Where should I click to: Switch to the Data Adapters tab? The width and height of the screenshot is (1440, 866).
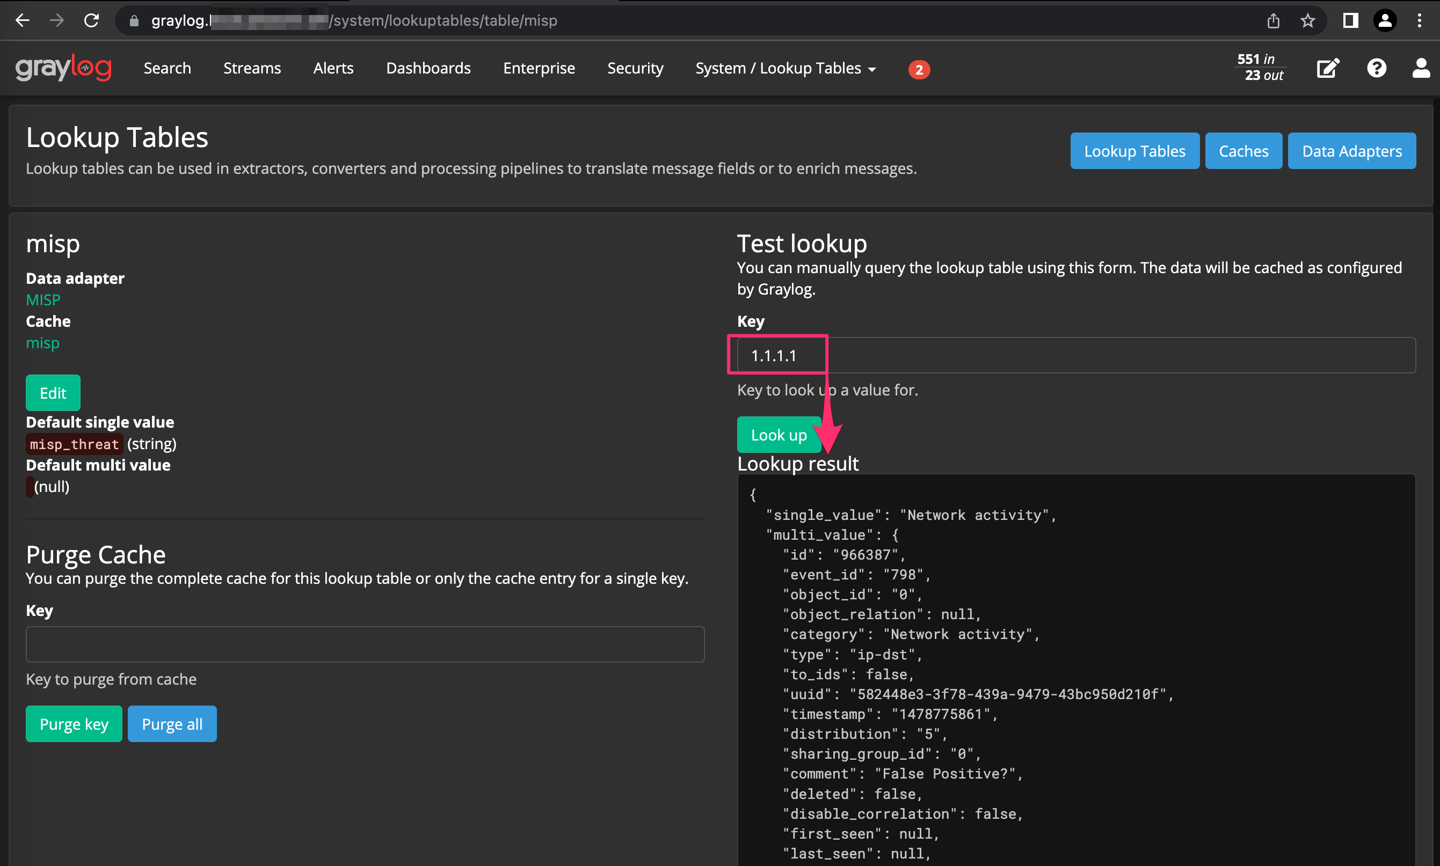coord(1352,151)
